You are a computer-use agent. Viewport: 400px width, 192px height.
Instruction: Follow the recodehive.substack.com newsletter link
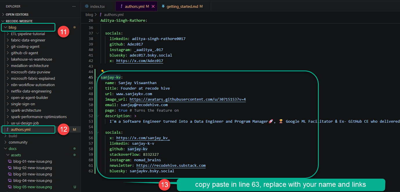point(171,166)
